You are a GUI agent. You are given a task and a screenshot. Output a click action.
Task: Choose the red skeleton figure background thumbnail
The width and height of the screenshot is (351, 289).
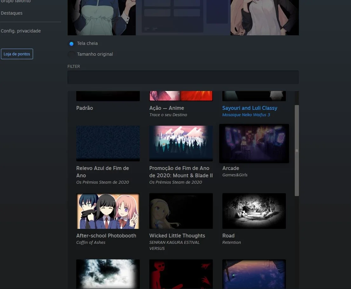click(x=181, y=274)
